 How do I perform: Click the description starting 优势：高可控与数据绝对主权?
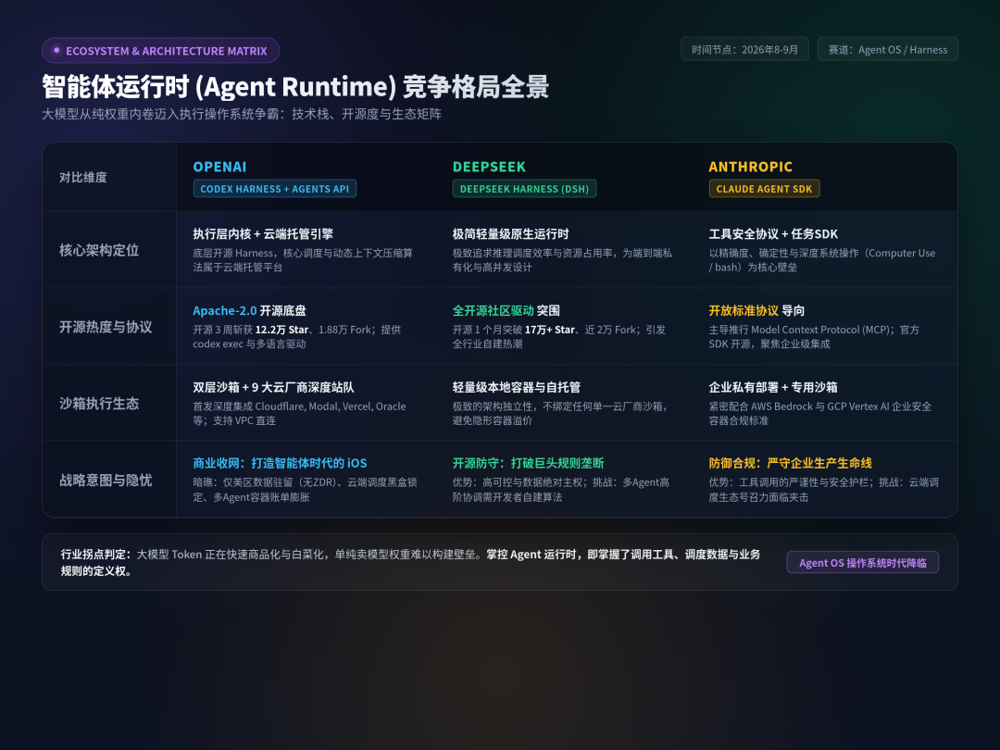560,490
